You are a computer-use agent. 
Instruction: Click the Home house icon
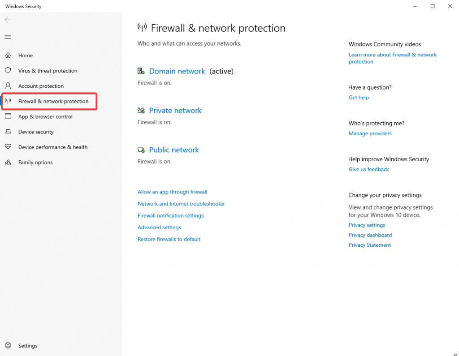click(x=8, y=55)
